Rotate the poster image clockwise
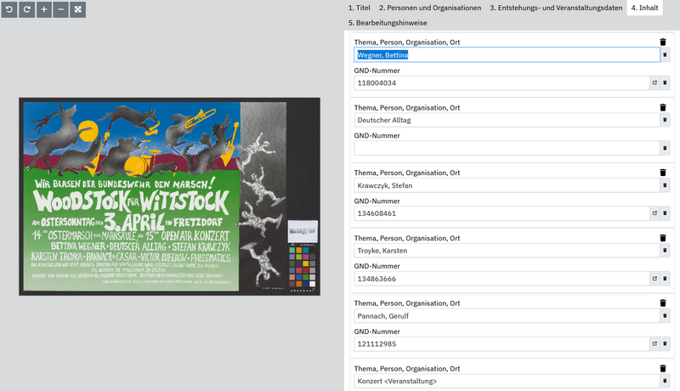The height and width of the screenshot is (391, 680). (26, 9)
